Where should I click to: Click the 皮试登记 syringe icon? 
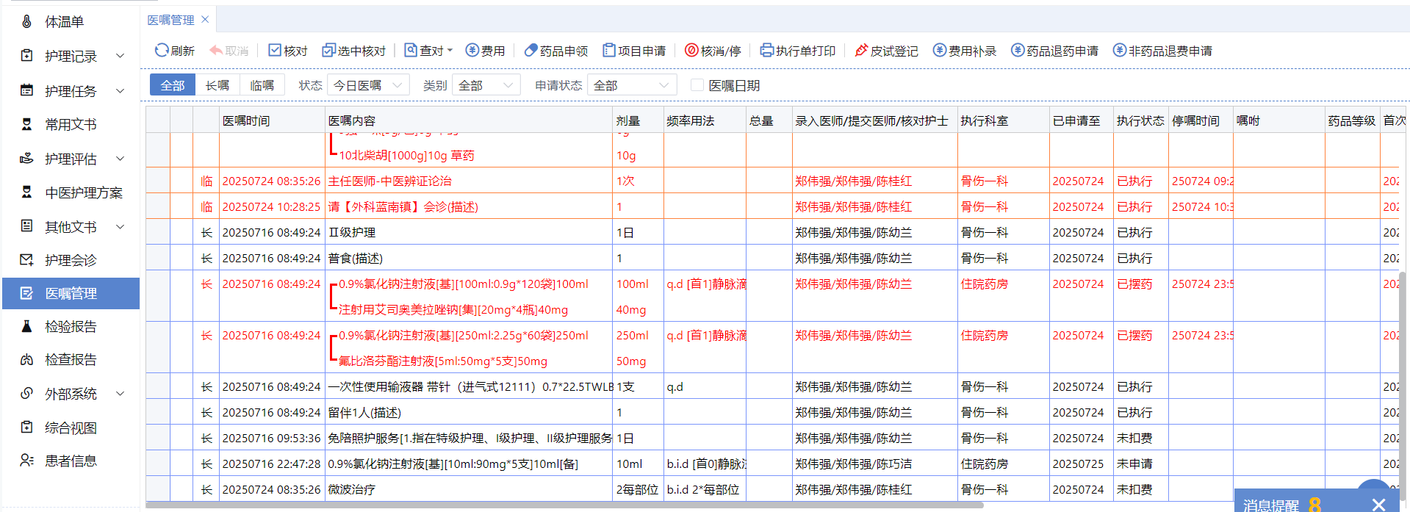click(x=861, y=50)
